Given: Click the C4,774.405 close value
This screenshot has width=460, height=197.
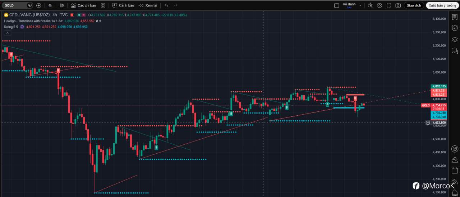Looking at the screenshot, I should [151, 15].
